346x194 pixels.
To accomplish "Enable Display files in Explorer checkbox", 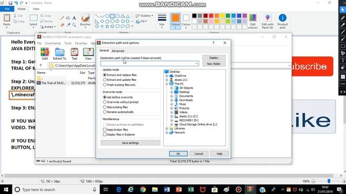I will pyautogui.click(x=104, y=134).
